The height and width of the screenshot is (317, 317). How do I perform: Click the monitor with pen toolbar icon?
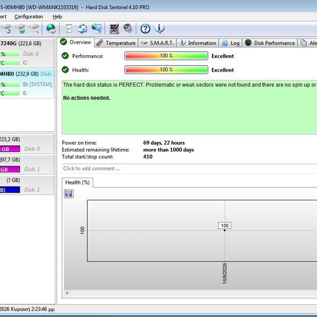tap(114, 29)
